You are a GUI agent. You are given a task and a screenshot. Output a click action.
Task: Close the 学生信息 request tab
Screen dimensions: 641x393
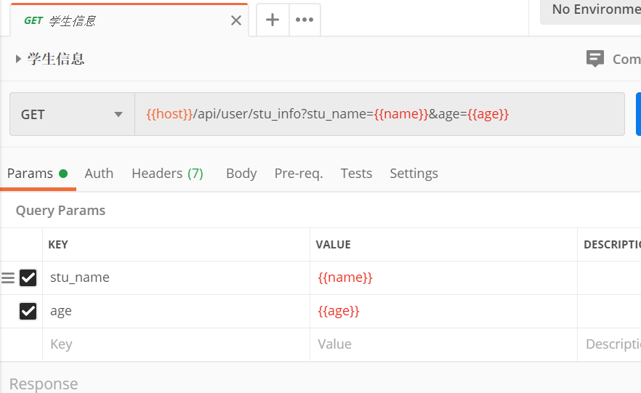(x=235, y=20)
